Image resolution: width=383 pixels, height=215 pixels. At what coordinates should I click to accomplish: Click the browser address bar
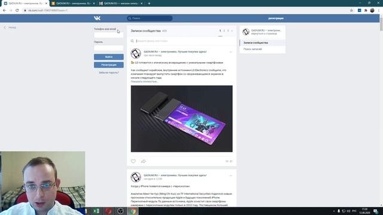tap(186, 11)
